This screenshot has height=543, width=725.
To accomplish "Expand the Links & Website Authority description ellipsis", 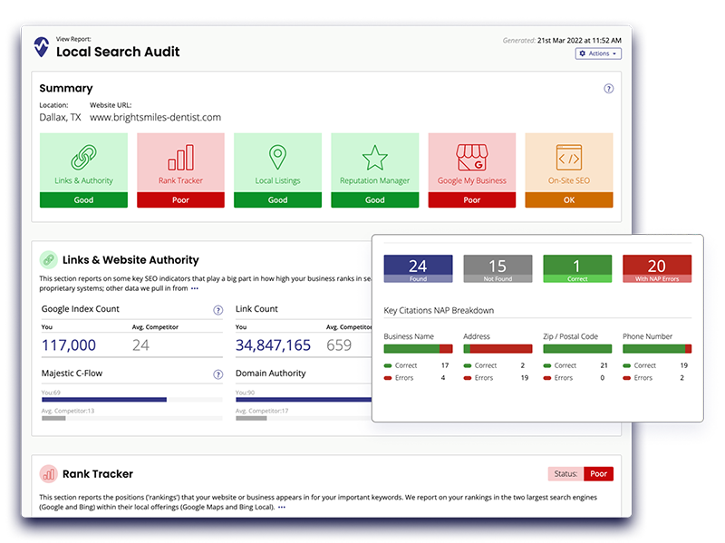I will coord(194,289).
